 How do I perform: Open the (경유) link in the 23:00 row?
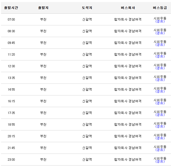[x=160, y=161]
